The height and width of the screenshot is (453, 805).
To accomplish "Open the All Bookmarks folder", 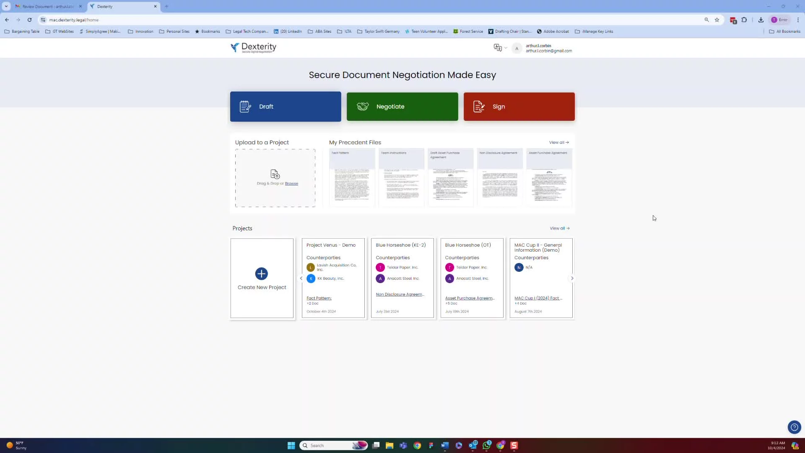I will pyautogui.click(x=784, y=31).
